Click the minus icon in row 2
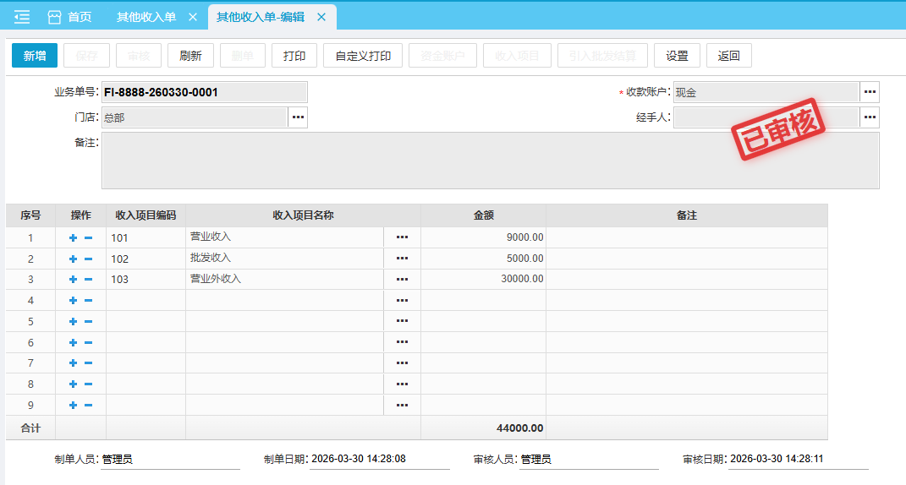The image size is (906, 485). pos(88,259)
